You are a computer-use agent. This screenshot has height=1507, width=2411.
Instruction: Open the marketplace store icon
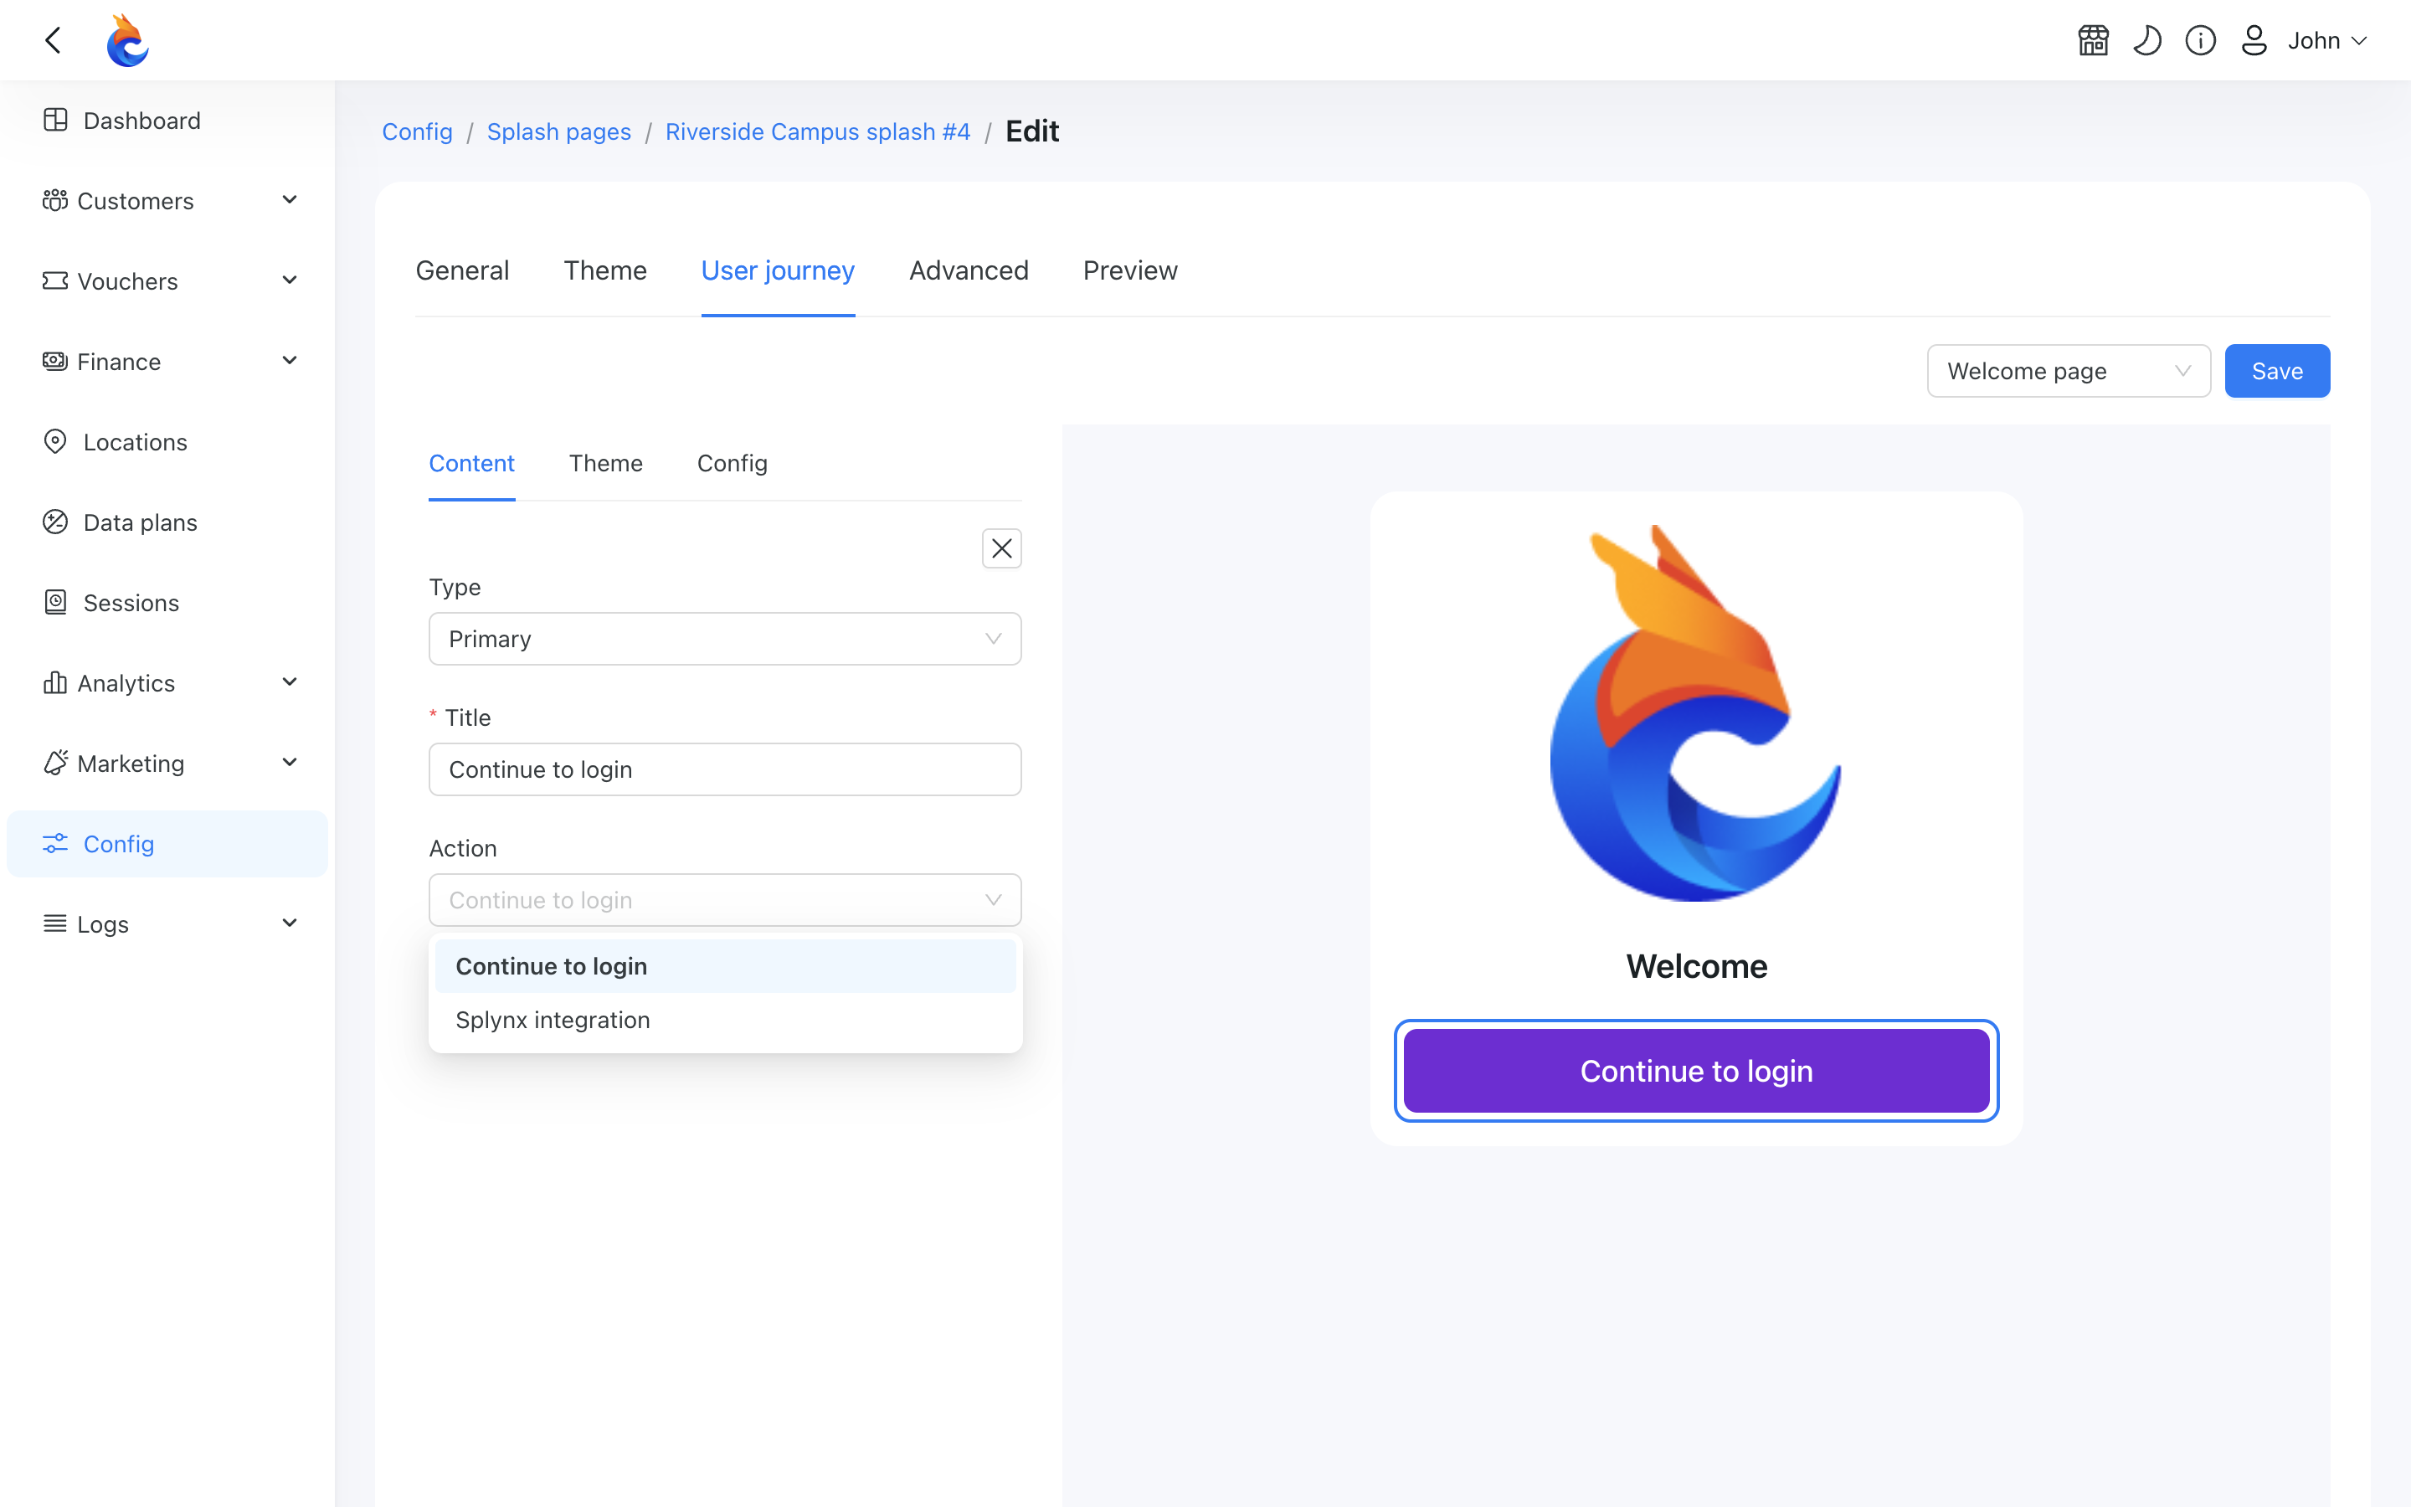pos(2093,40)
